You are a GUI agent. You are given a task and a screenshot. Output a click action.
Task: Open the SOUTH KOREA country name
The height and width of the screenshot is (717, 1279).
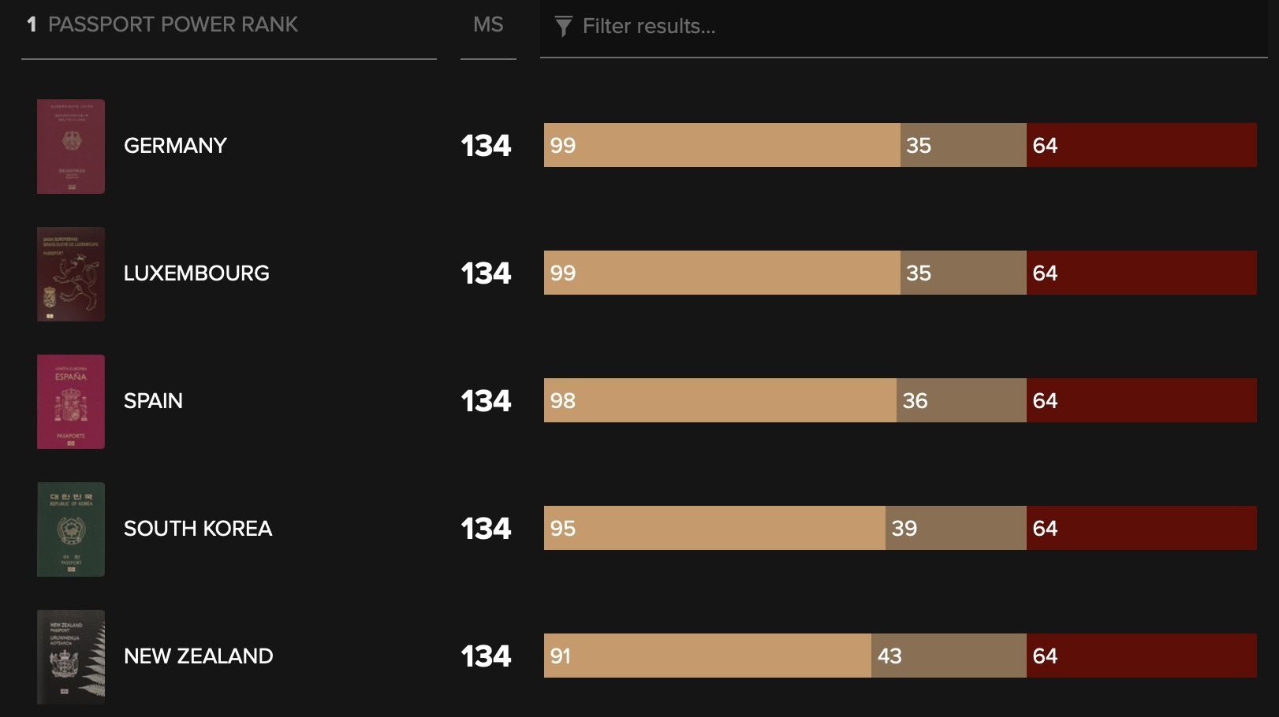pos(198,529)
